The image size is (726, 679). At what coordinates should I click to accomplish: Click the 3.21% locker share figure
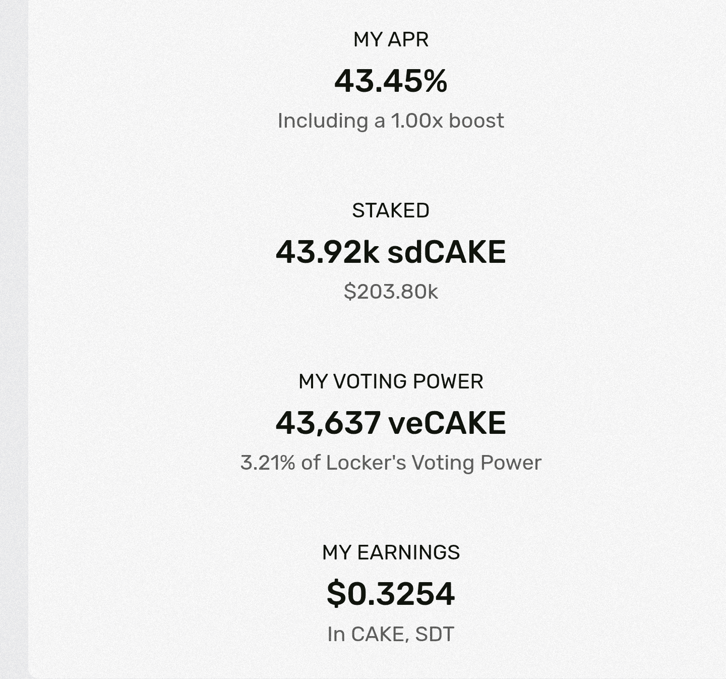pyautogui.click(x=268, y=463)
